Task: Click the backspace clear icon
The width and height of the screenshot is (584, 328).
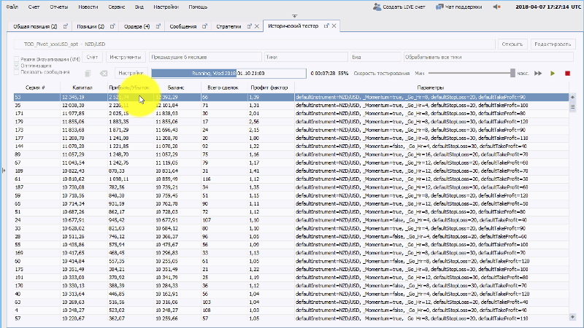Action: 104,74
